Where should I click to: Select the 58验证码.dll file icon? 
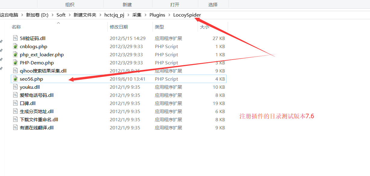click(x=15, y=38)
